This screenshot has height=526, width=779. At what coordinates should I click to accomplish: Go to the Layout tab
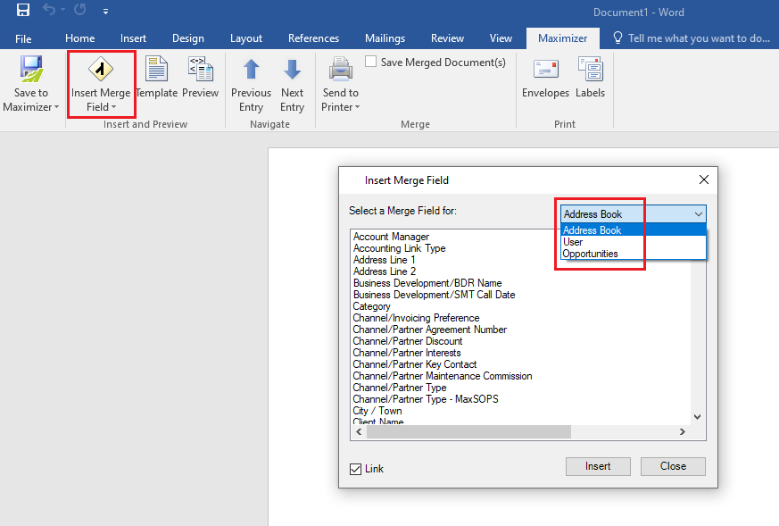pos(246,38)
